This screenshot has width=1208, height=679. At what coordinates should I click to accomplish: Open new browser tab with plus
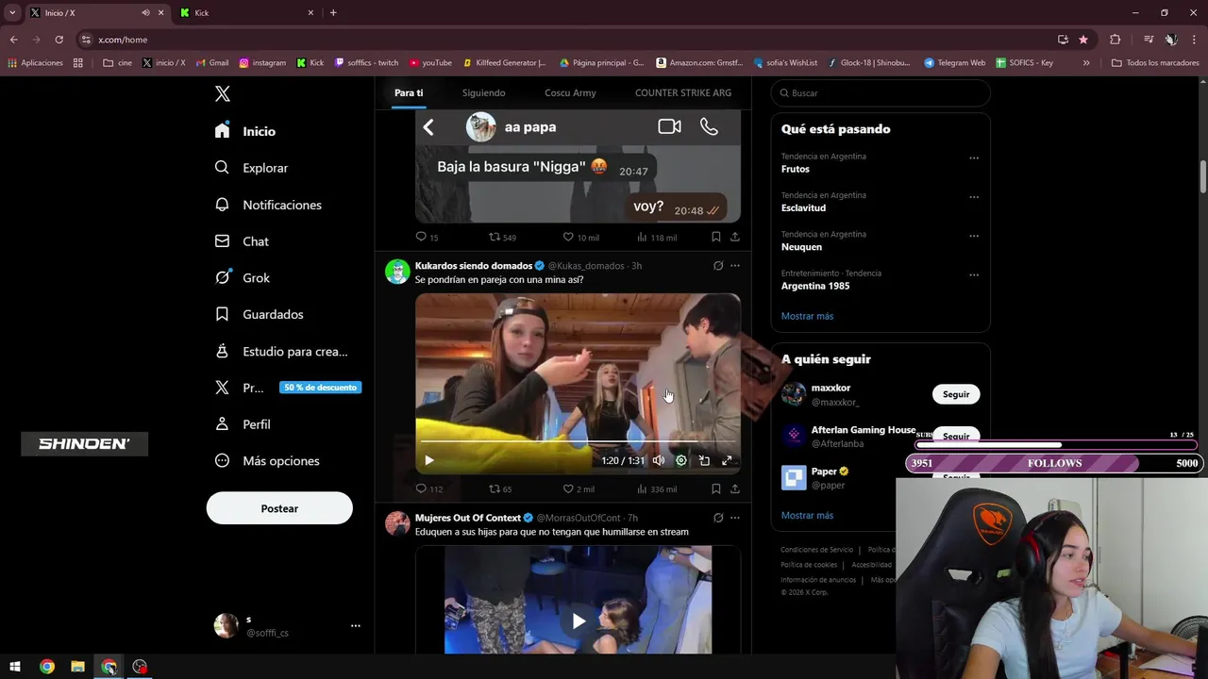[333, 13]
